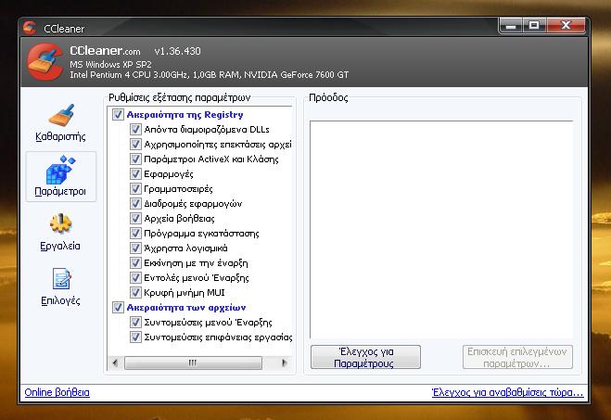
Task: Toggle Συντομεύσεις επιφάνειας εργασίας checkbox
Action: (135, 337)
